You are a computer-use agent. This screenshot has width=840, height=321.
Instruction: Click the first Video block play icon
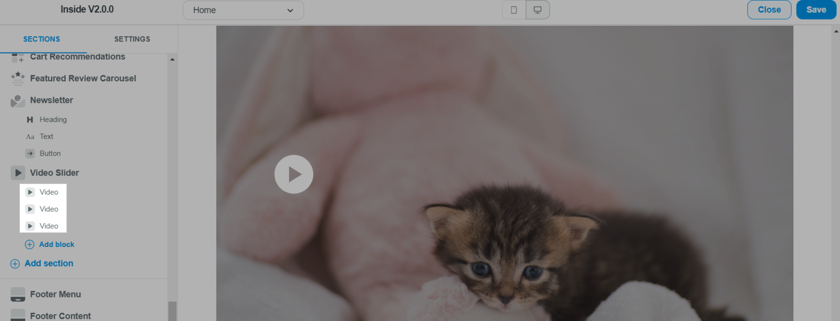point(30,192)
